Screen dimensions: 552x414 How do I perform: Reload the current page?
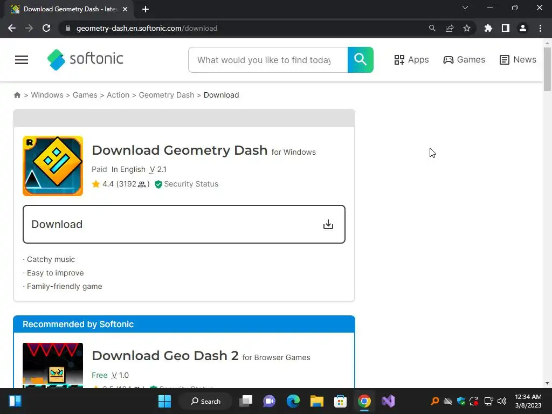pos(46,28)
